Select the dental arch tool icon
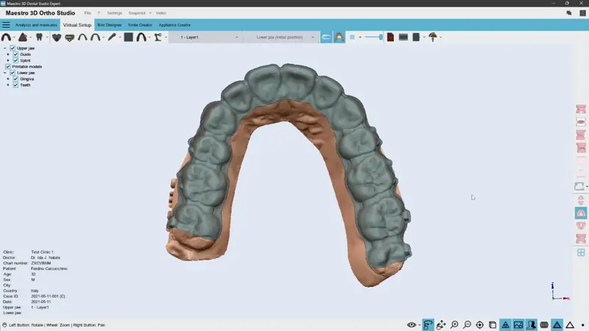This screenshot has height=331, width=589. click(6, 38)
